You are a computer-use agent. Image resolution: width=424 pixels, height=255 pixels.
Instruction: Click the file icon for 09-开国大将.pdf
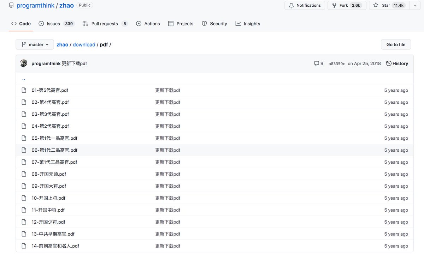pyautogui.click(x=24, y=186)
